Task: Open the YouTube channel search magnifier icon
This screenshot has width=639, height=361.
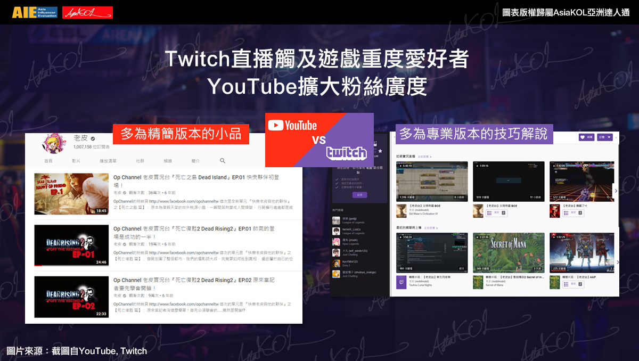Action: click(223, 160)
